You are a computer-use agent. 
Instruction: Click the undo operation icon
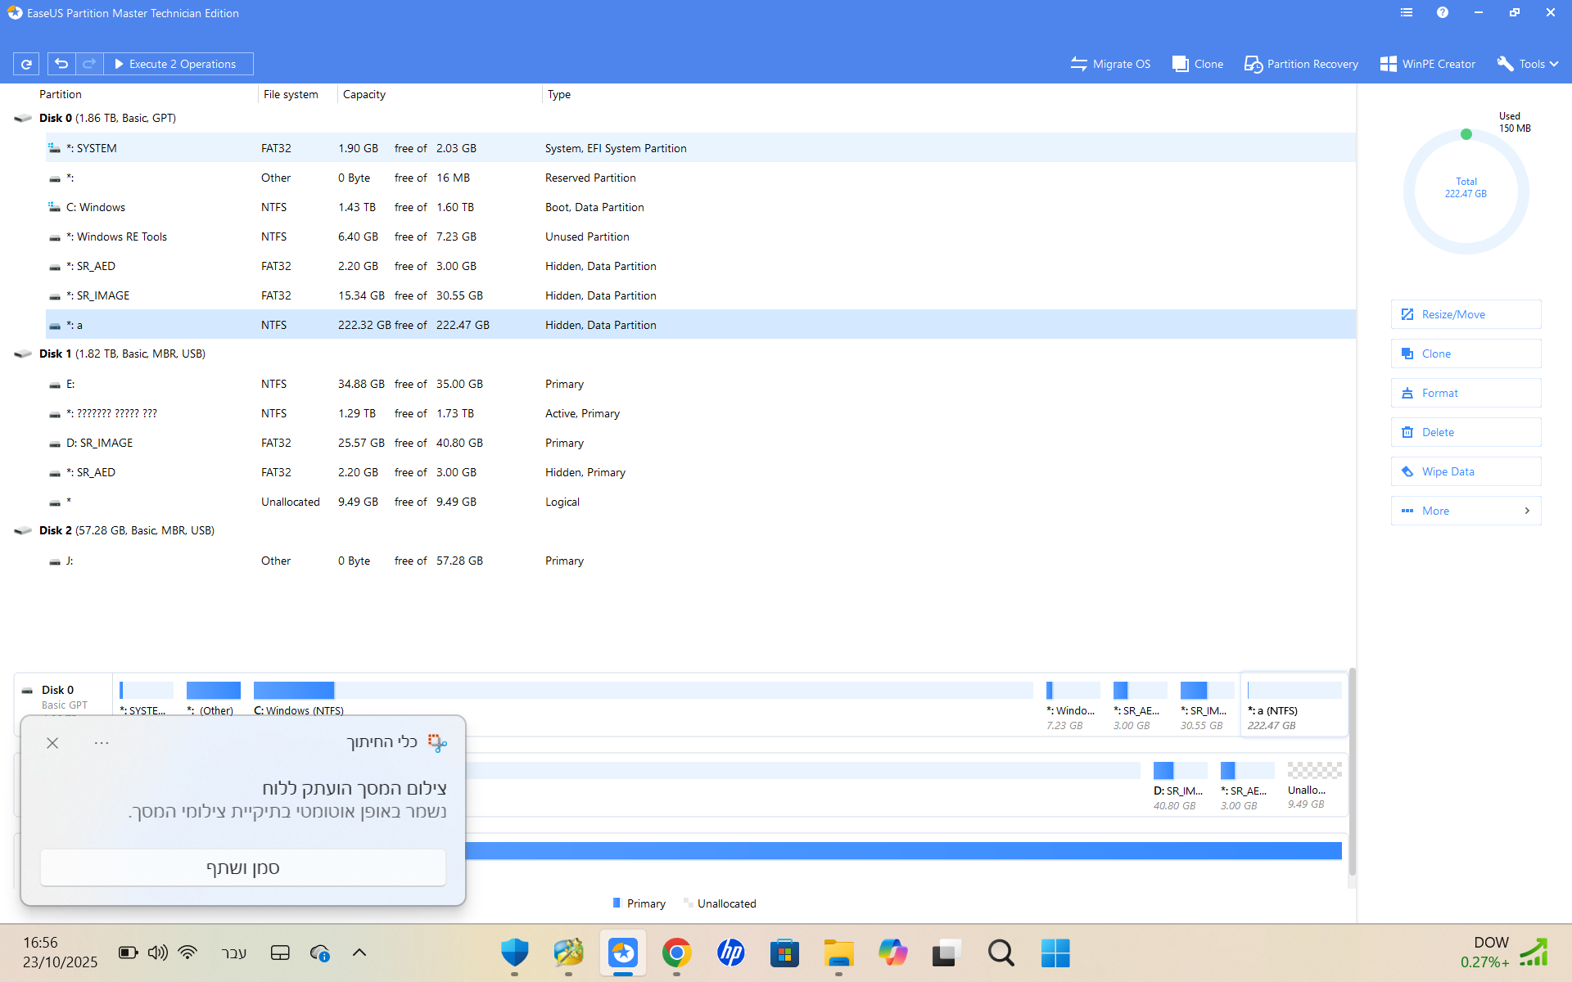pos(61,64)
